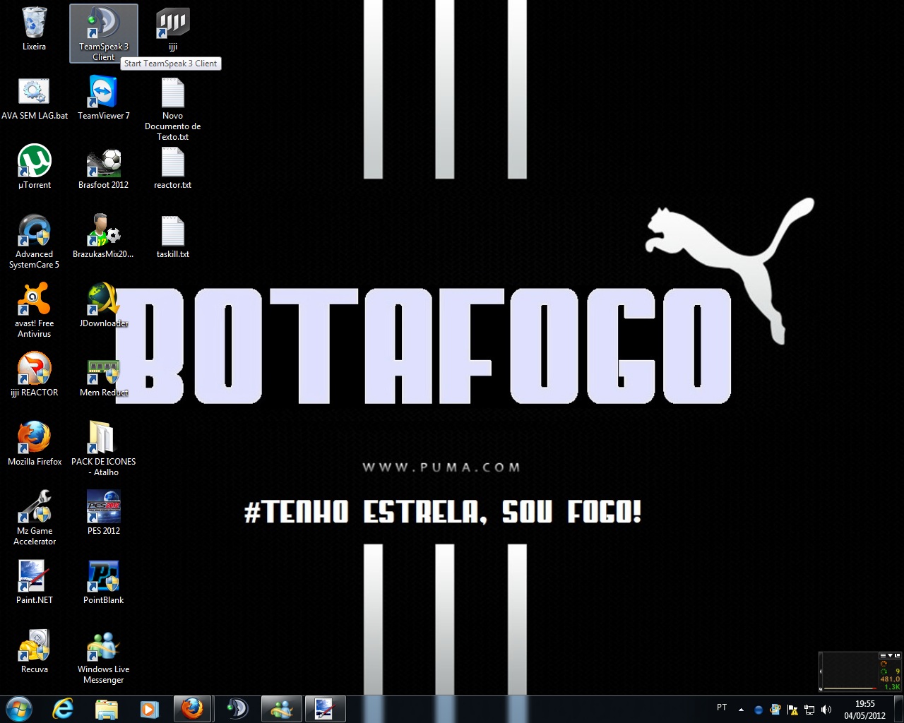Click the PT language indicator in taskbar
Viewport: 904px width, 723px height.
[722, 707]
